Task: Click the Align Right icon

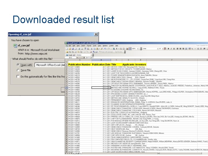Action: pos(183,49)
